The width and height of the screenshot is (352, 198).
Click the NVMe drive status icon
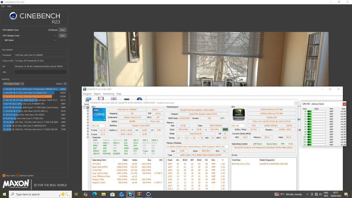point(233,164)
